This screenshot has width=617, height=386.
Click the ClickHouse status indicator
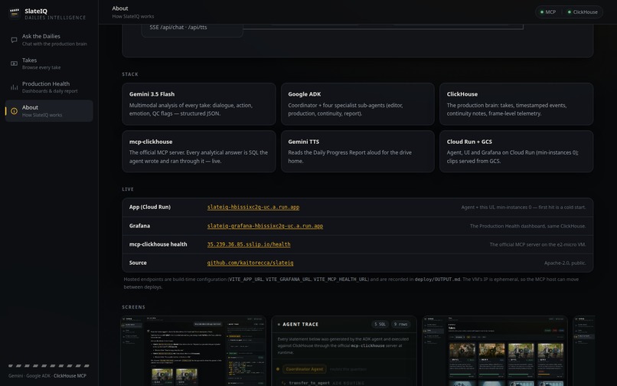tap(583, 12)
